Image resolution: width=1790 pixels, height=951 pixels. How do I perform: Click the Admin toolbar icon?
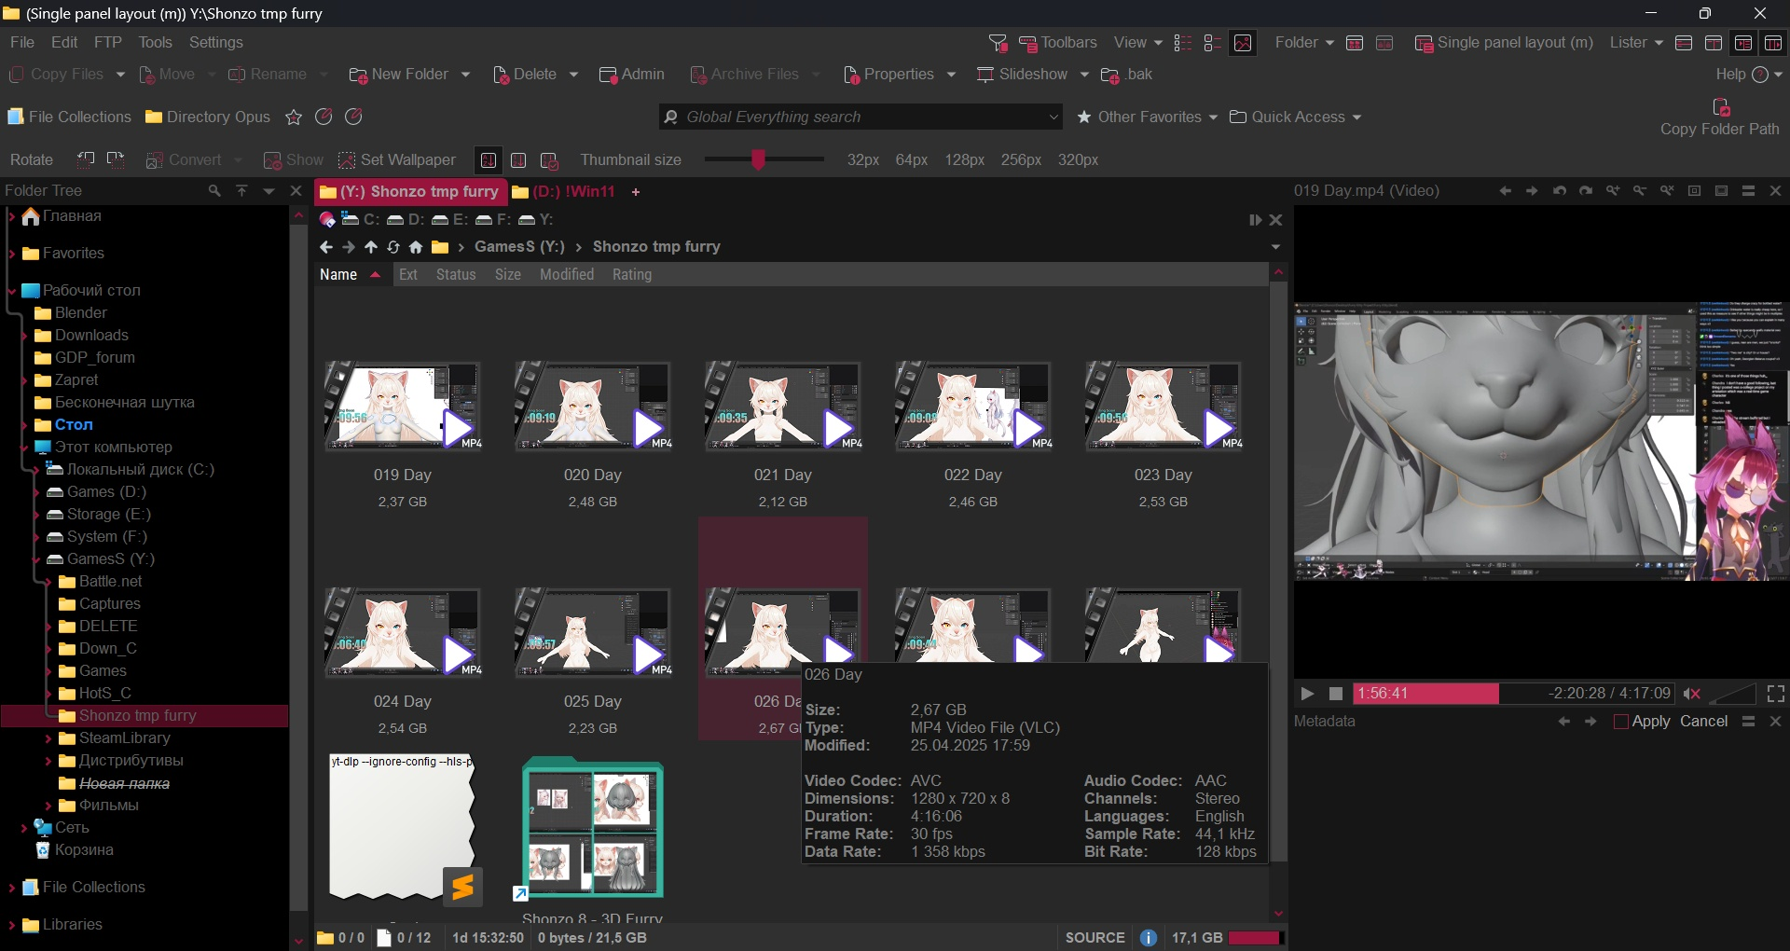pos(608,75)
